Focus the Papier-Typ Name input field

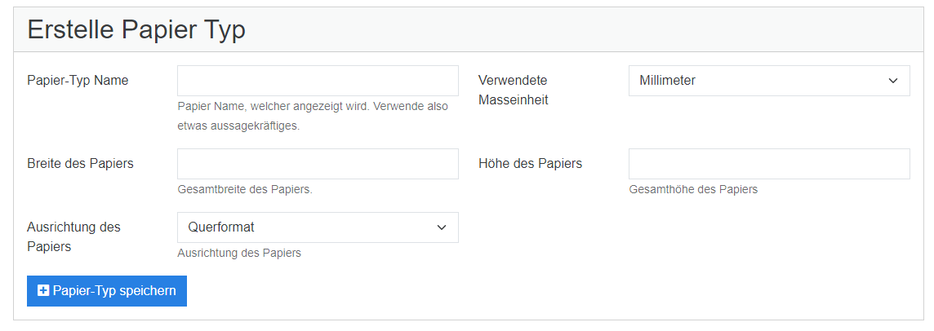pyautogui.click(x=317, y=81)
